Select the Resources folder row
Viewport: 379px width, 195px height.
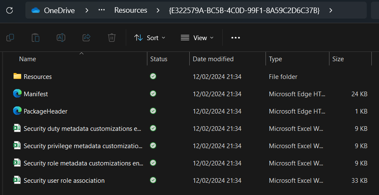coord(38,77)
